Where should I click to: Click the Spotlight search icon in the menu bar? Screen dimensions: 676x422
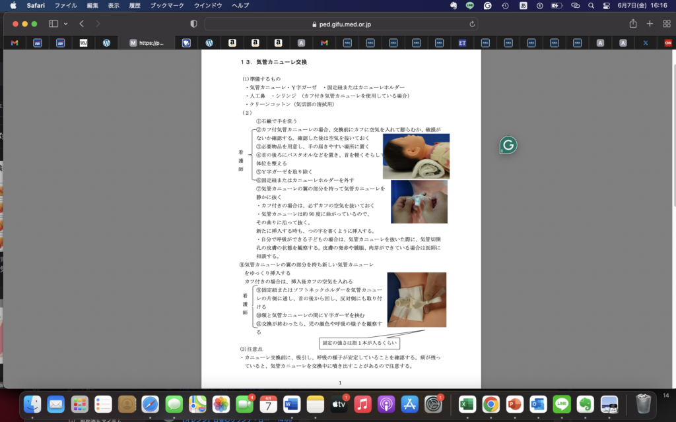pyautogui.click(x=591, y=6)
